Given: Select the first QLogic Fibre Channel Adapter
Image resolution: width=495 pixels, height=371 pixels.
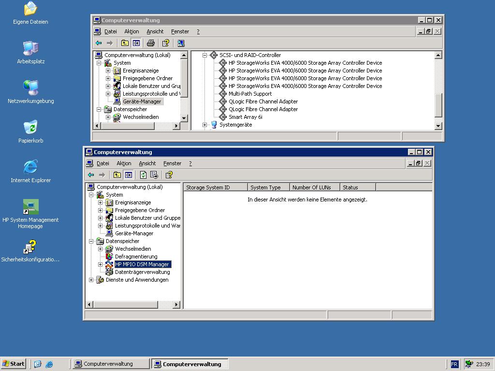Looking at the screenshot, I should 263,101.
